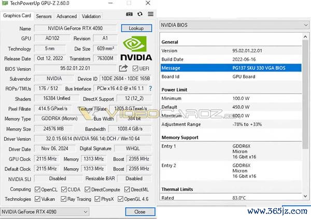Viewport: 311px width, 219px height.
Task: Toggle the Vulkan checkbox
Action: coord(37,199)
